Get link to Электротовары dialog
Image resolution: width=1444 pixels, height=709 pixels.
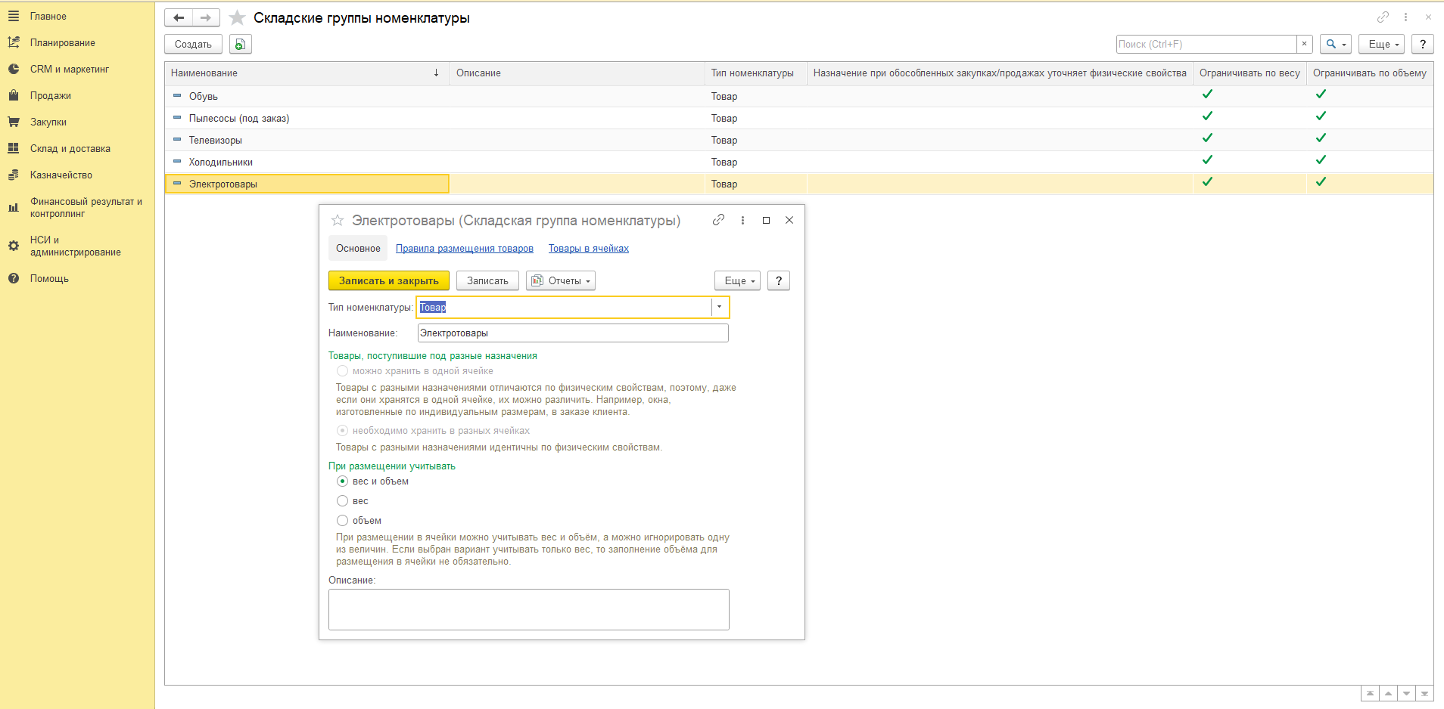(x=719, y=220)
